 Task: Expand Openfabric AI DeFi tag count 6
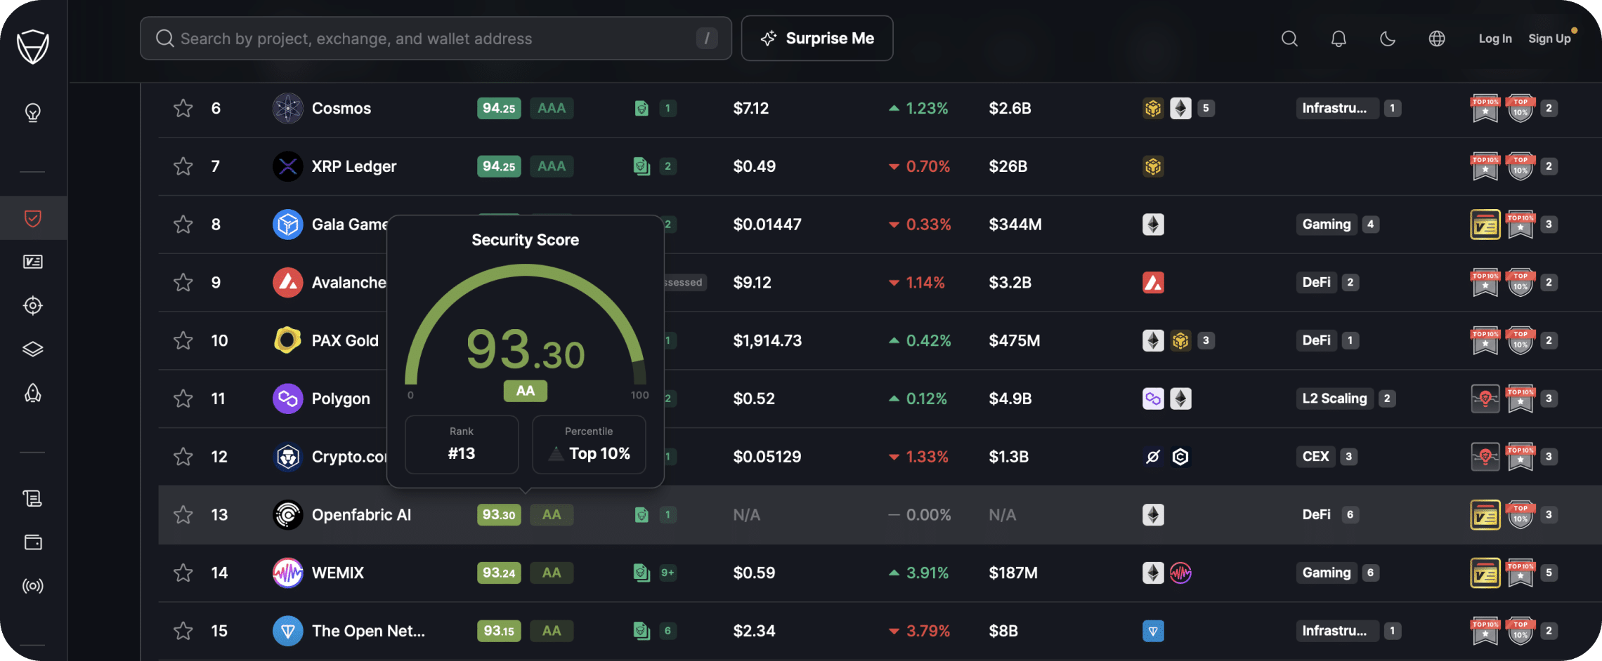[x=1350, y=514]
